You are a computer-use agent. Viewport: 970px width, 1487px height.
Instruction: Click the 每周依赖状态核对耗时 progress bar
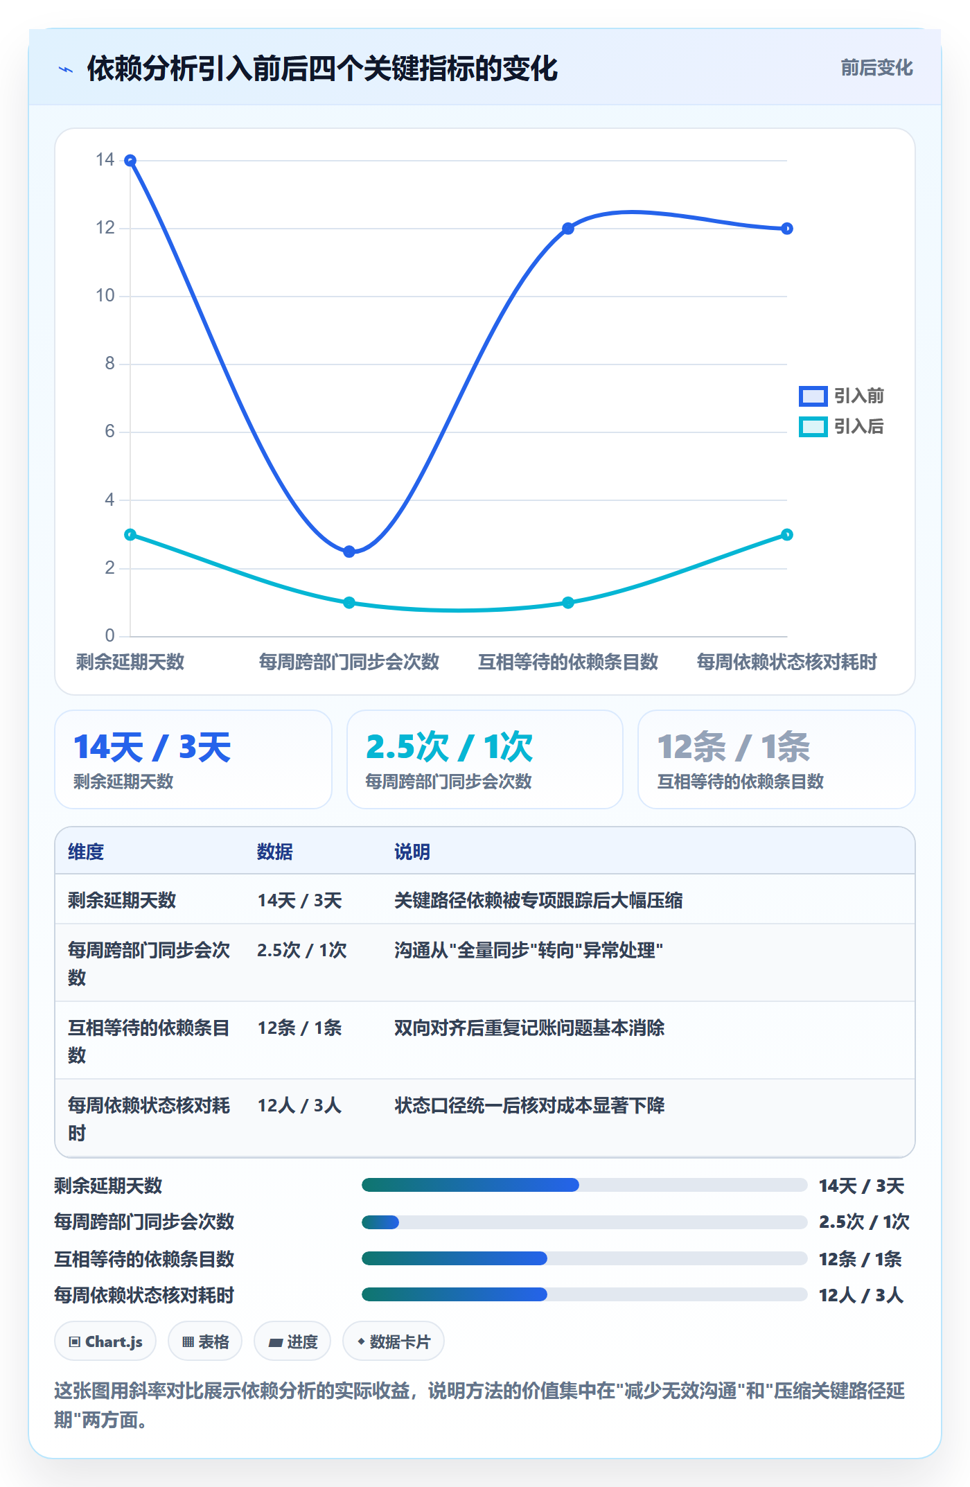coord(584,1294)
